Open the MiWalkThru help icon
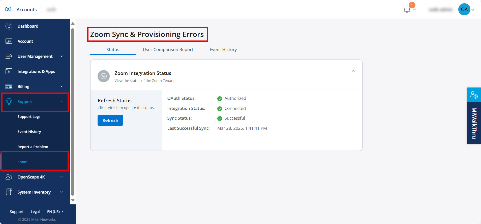This screenshot has height=224, width=481. pos(474,95)
